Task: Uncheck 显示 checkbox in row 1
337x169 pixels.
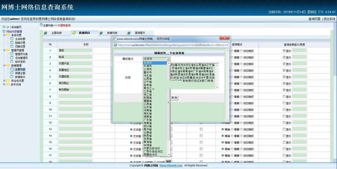Action: (284, 51)
